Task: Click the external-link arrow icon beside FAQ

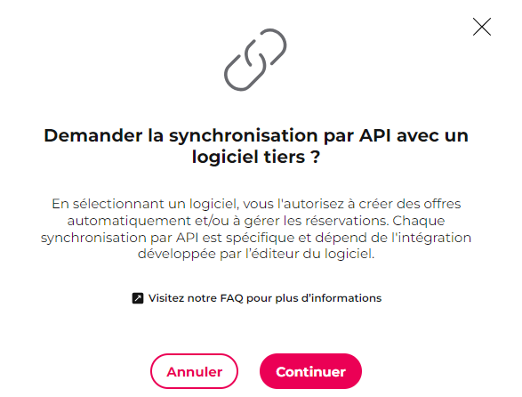Action: pyautogui.click(x=138, y=298)
